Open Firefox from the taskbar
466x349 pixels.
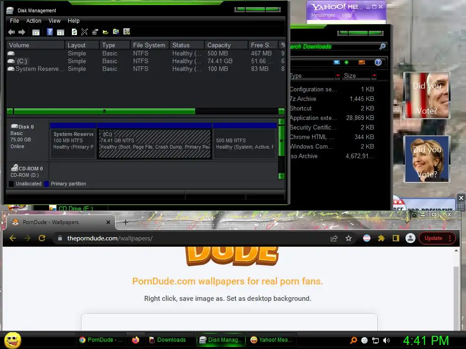click(x=136, y=340)
